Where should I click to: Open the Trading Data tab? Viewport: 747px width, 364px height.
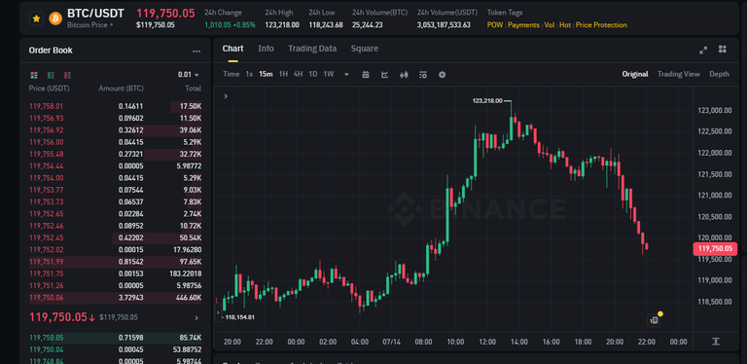312,49
